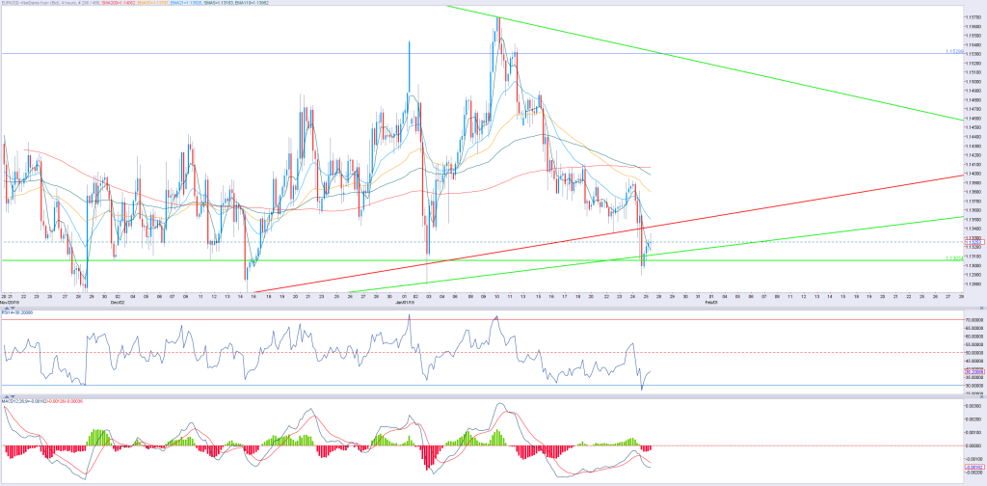Click the RSI14 indicator label
Screen dimensions: 987x486
tap(17, 311)
